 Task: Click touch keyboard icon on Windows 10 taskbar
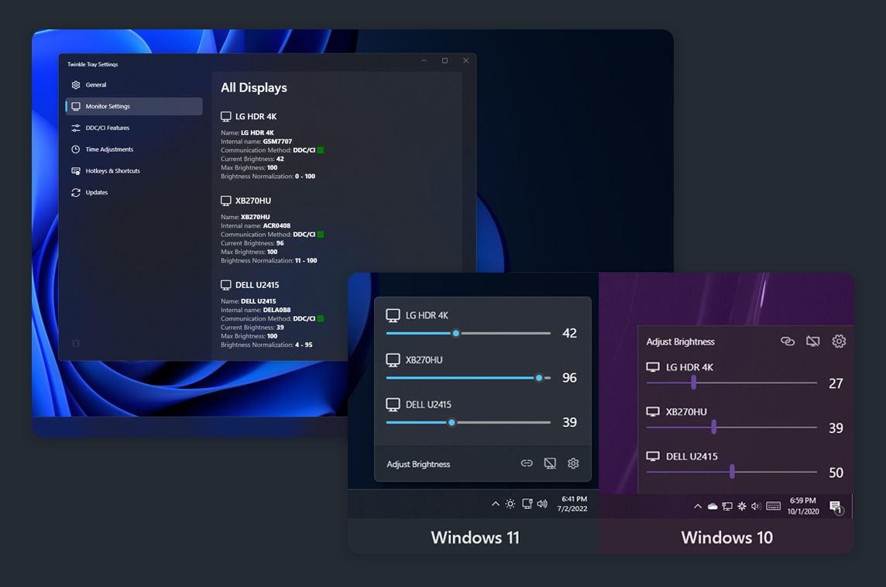pos(774,506)
